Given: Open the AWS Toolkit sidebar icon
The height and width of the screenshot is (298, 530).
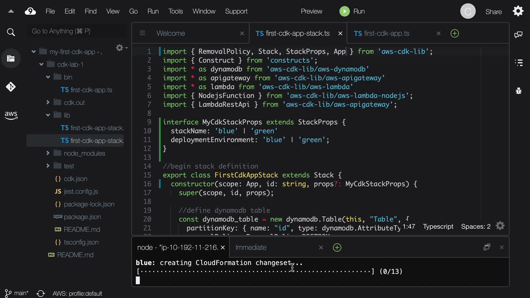Looking at the screenshot, I should pos(11,115).
